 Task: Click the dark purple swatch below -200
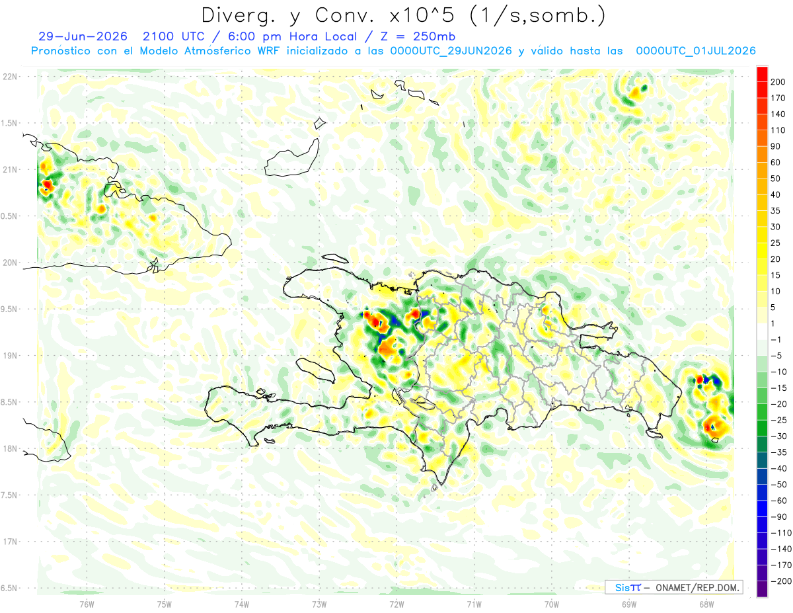tap(763, 590)
